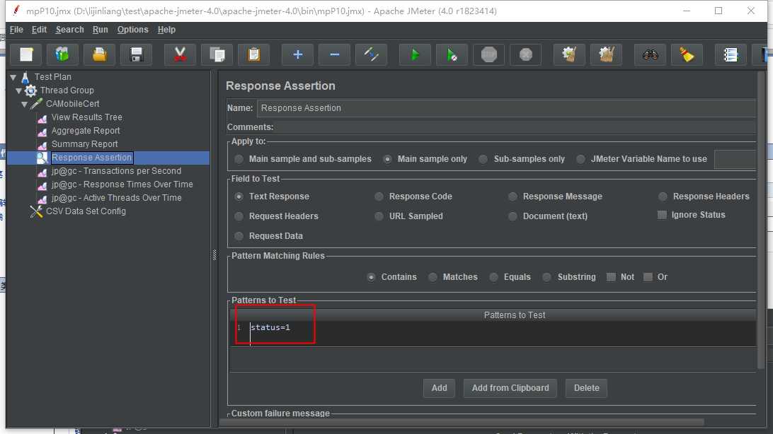Click the status=1 pattern cell
This screenshot has width=773, height=434.
(493, 333)
